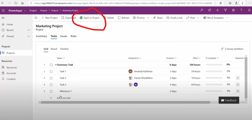This screenshot has height=120, width=252.
Task: Bookmark this page with the star
Action: [221, 3]
